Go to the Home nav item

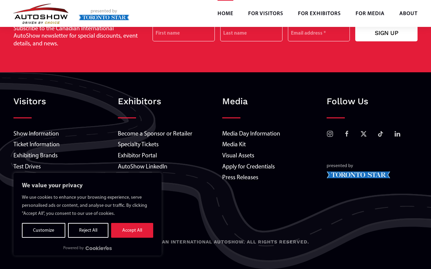pos(225,14)
